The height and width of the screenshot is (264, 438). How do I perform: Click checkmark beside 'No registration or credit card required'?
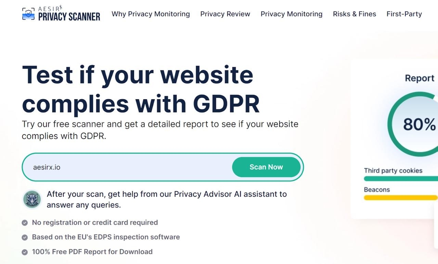point(24,223)
